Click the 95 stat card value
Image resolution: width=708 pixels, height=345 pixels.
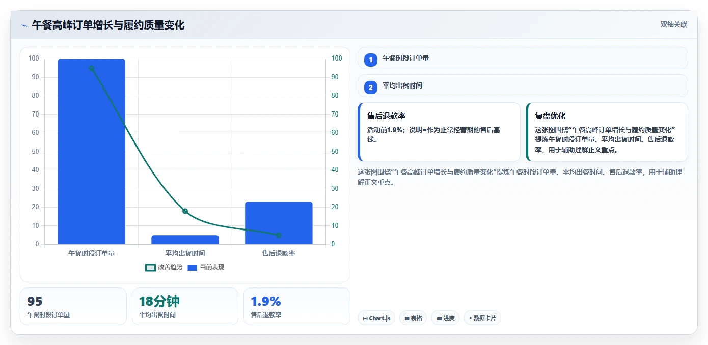tap(35, 301)
